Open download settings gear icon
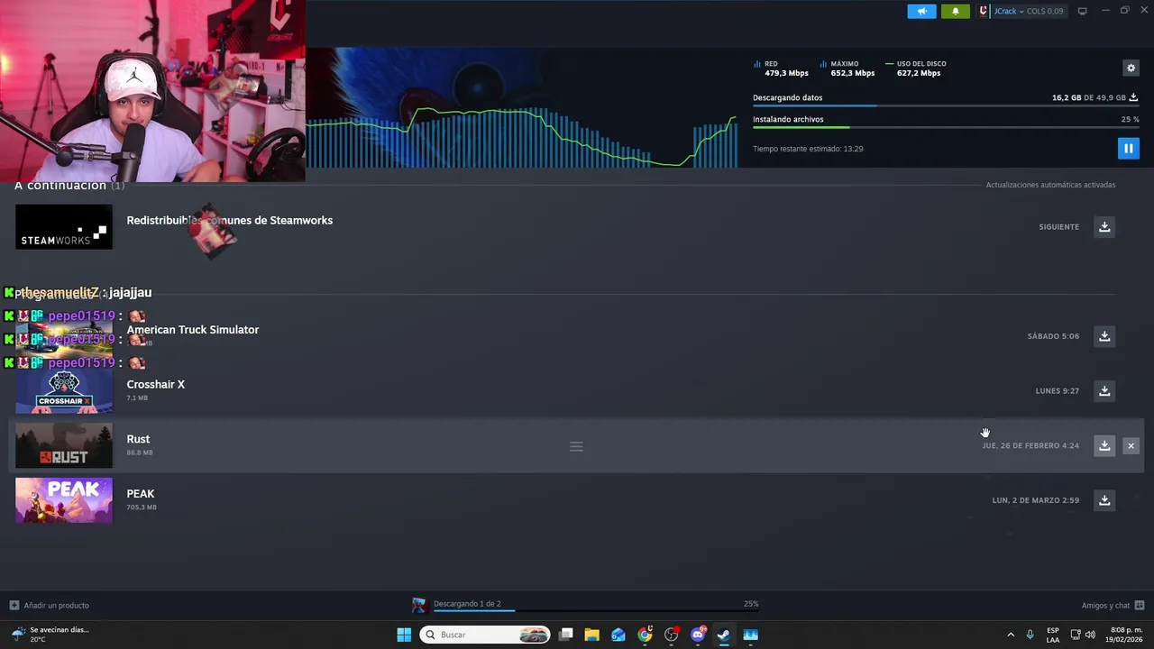The height and width of the screenshot is (649, 1154). (1131, 68)
